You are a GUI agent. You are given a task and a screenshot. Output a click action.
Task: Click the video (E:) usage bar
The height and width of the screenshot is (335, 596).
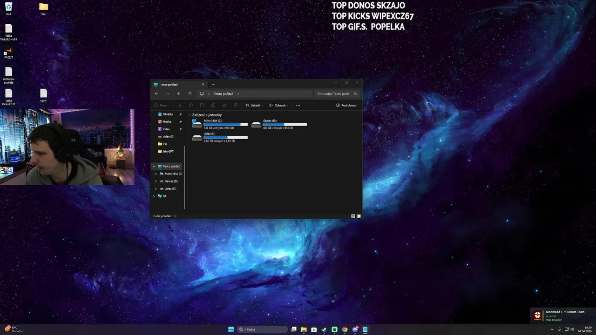(x=225, y=137)
